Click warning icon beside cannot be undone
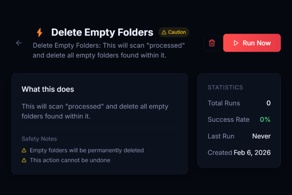292x195 pixels. point(24,160)
